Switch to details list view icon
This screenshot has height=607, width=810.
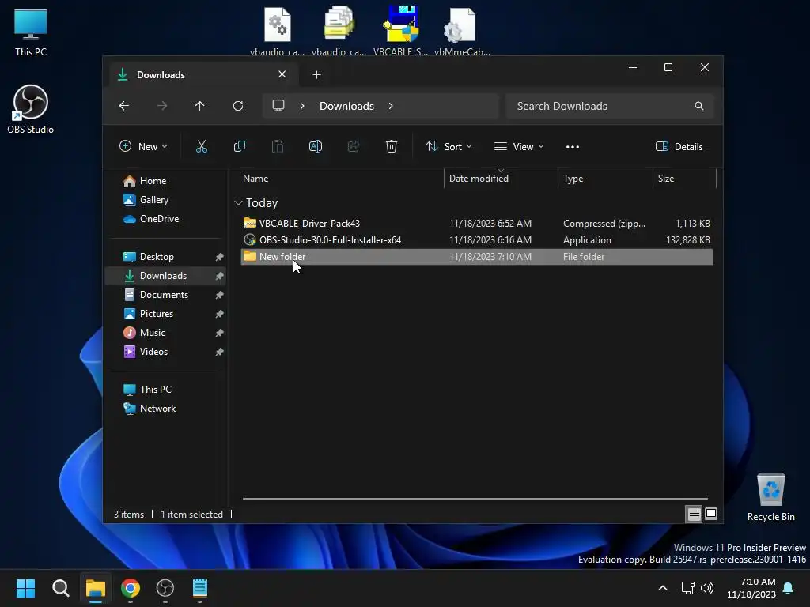point(694,514)
